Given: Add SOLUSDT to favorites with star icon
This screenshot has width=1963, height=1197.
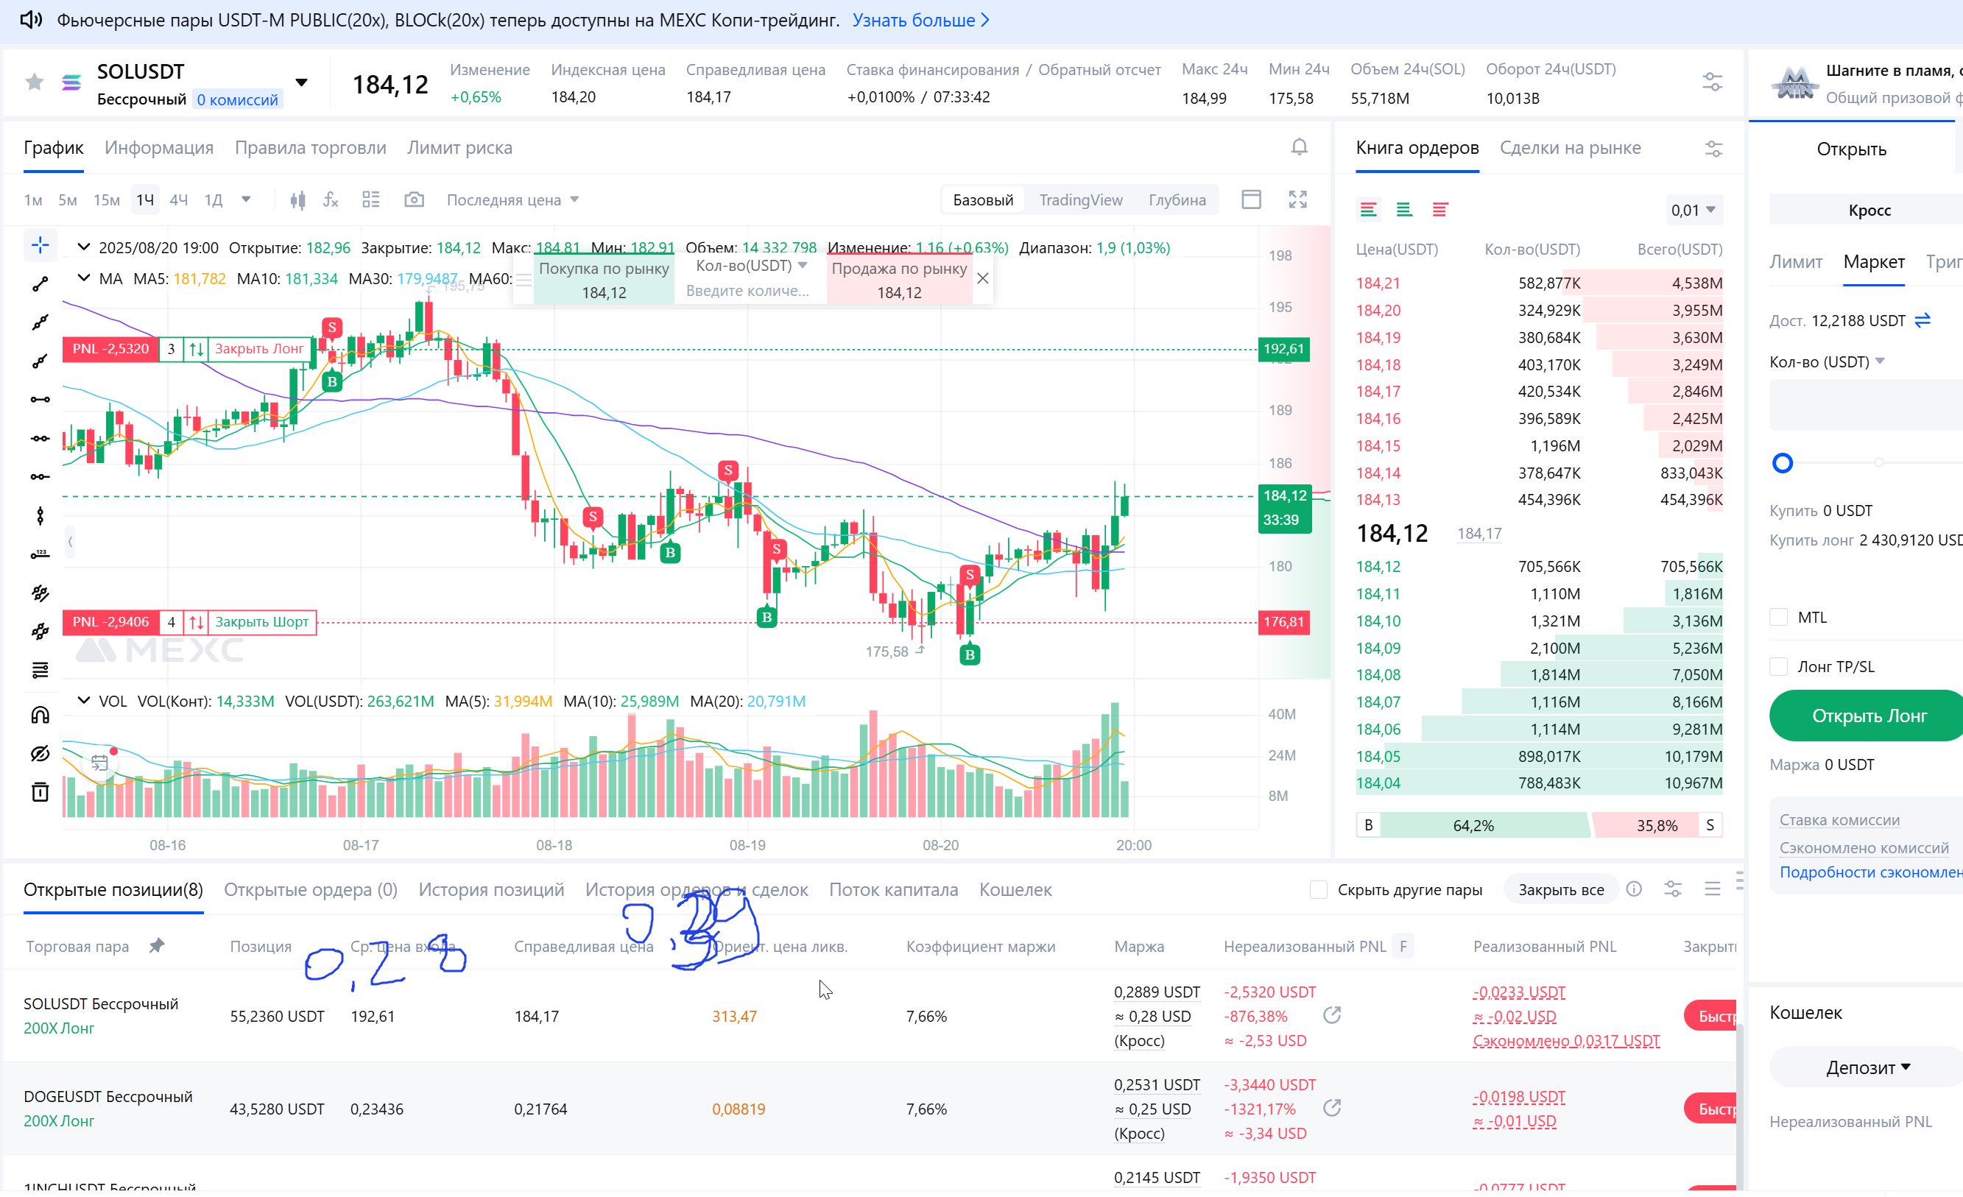Looking at the screenshot, I should [35, 82].
